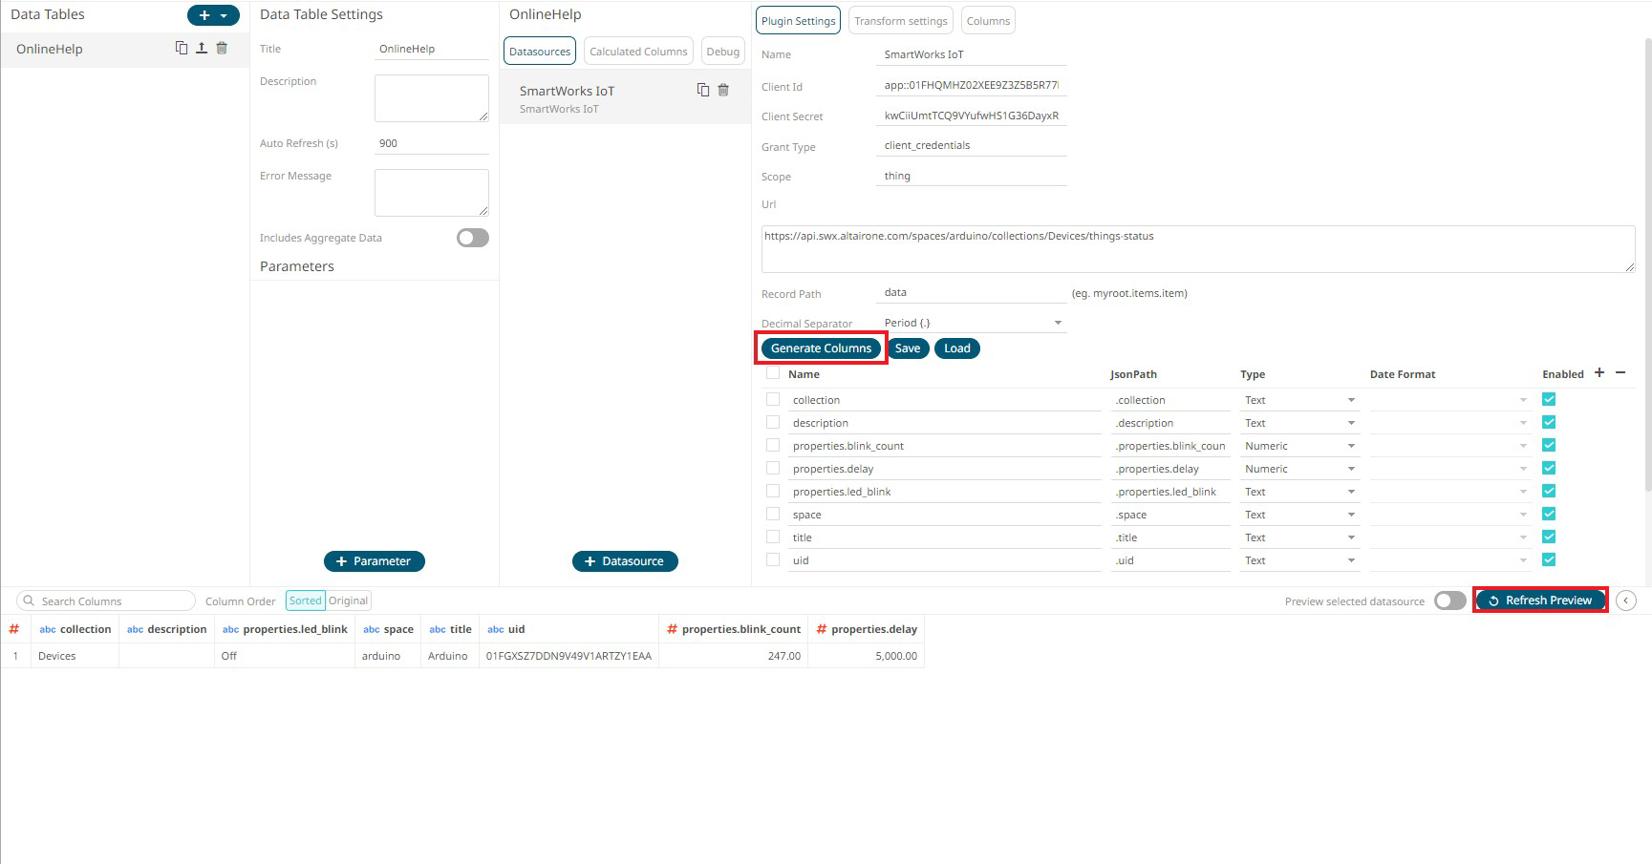Click the Url text area

[1198, 249]
